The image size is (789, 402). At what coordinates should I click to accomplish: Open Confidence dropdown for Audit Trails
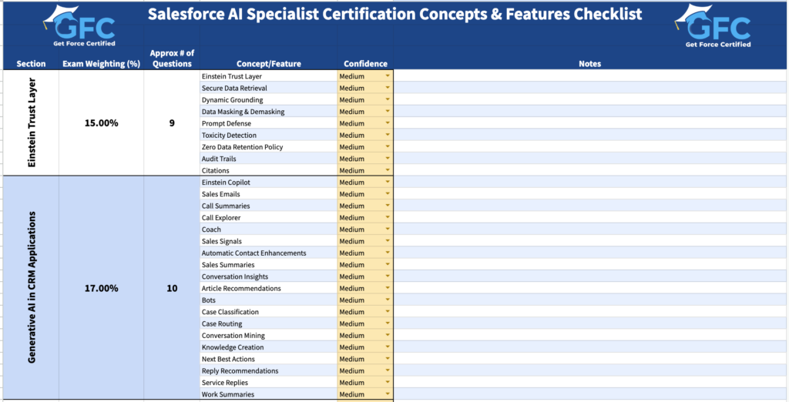[388, 159]
